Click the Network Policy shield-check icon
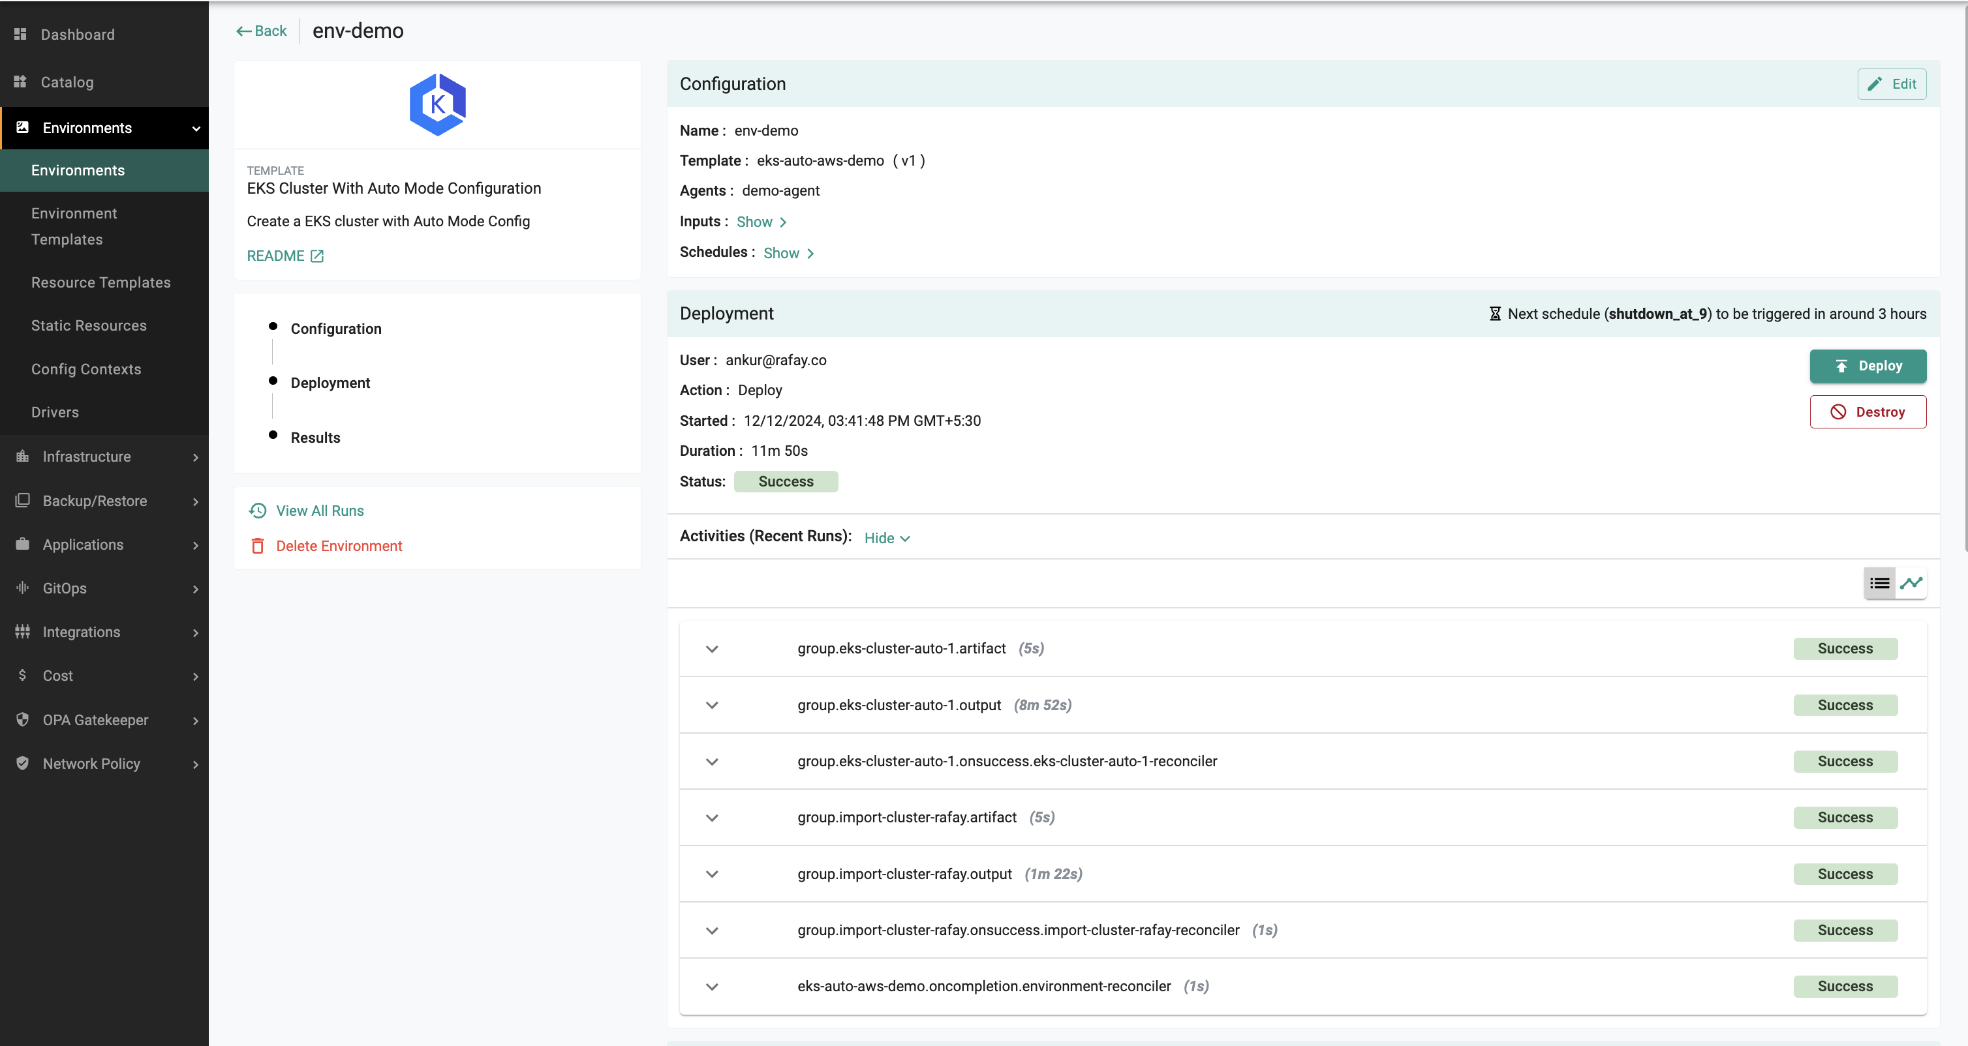 pyautogui.click(x=23, y=763)
